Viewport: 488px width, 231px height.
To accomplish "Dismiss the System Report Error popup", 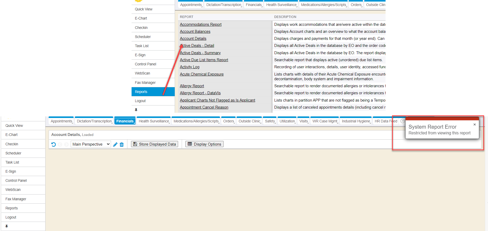I will (x=474, y=124).
